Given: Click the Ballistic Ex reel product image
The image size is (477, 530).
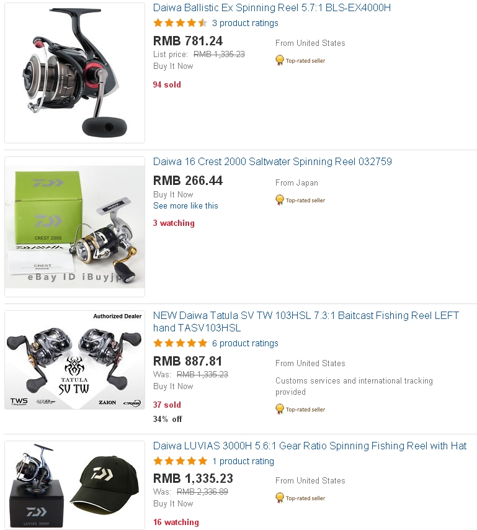Looking at the screenshot, I should click(74, 73).
